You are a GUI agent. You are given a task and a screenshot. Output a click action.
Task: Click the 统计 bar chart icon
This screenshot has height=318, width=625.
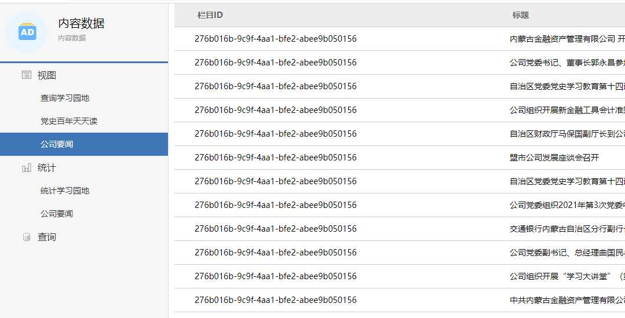(x=27, y=168)
